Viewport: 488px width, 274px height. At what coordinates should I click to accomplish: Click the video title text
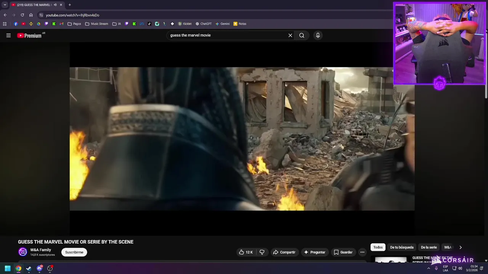point(75,242)
